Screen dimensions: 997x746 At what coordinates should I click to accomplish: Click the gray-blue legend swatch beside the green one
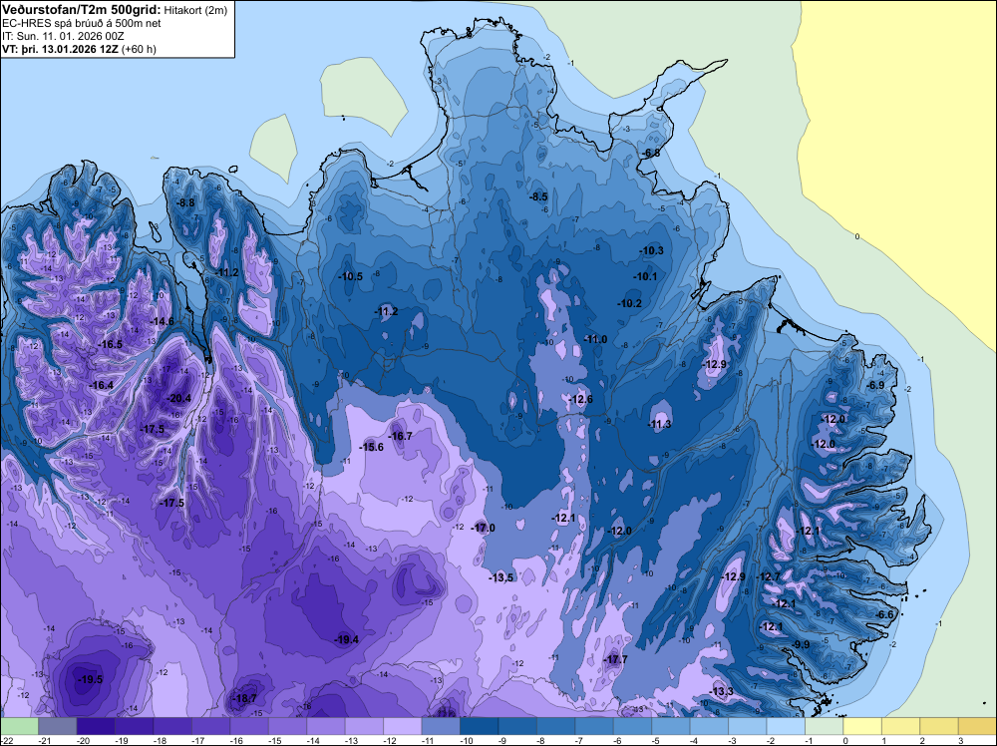[57, 726]
